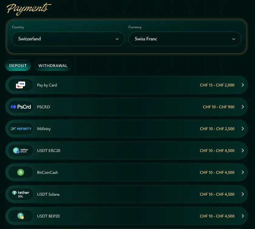Click the Country field label
Image resolution: width=255 pixels, height=229 pixels.
(18, 27)
